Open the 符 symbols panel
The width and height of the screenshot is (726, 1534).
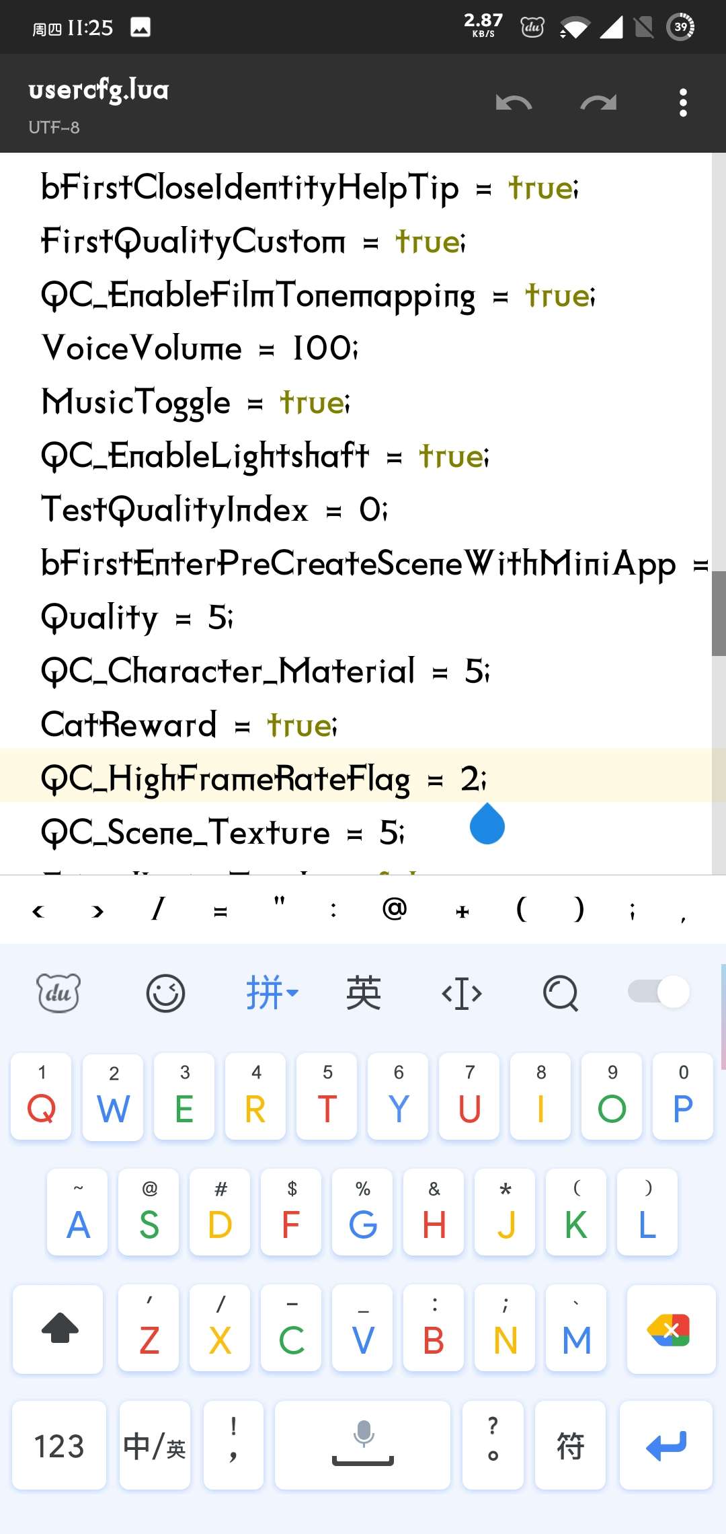click(x=570, y=1445)
